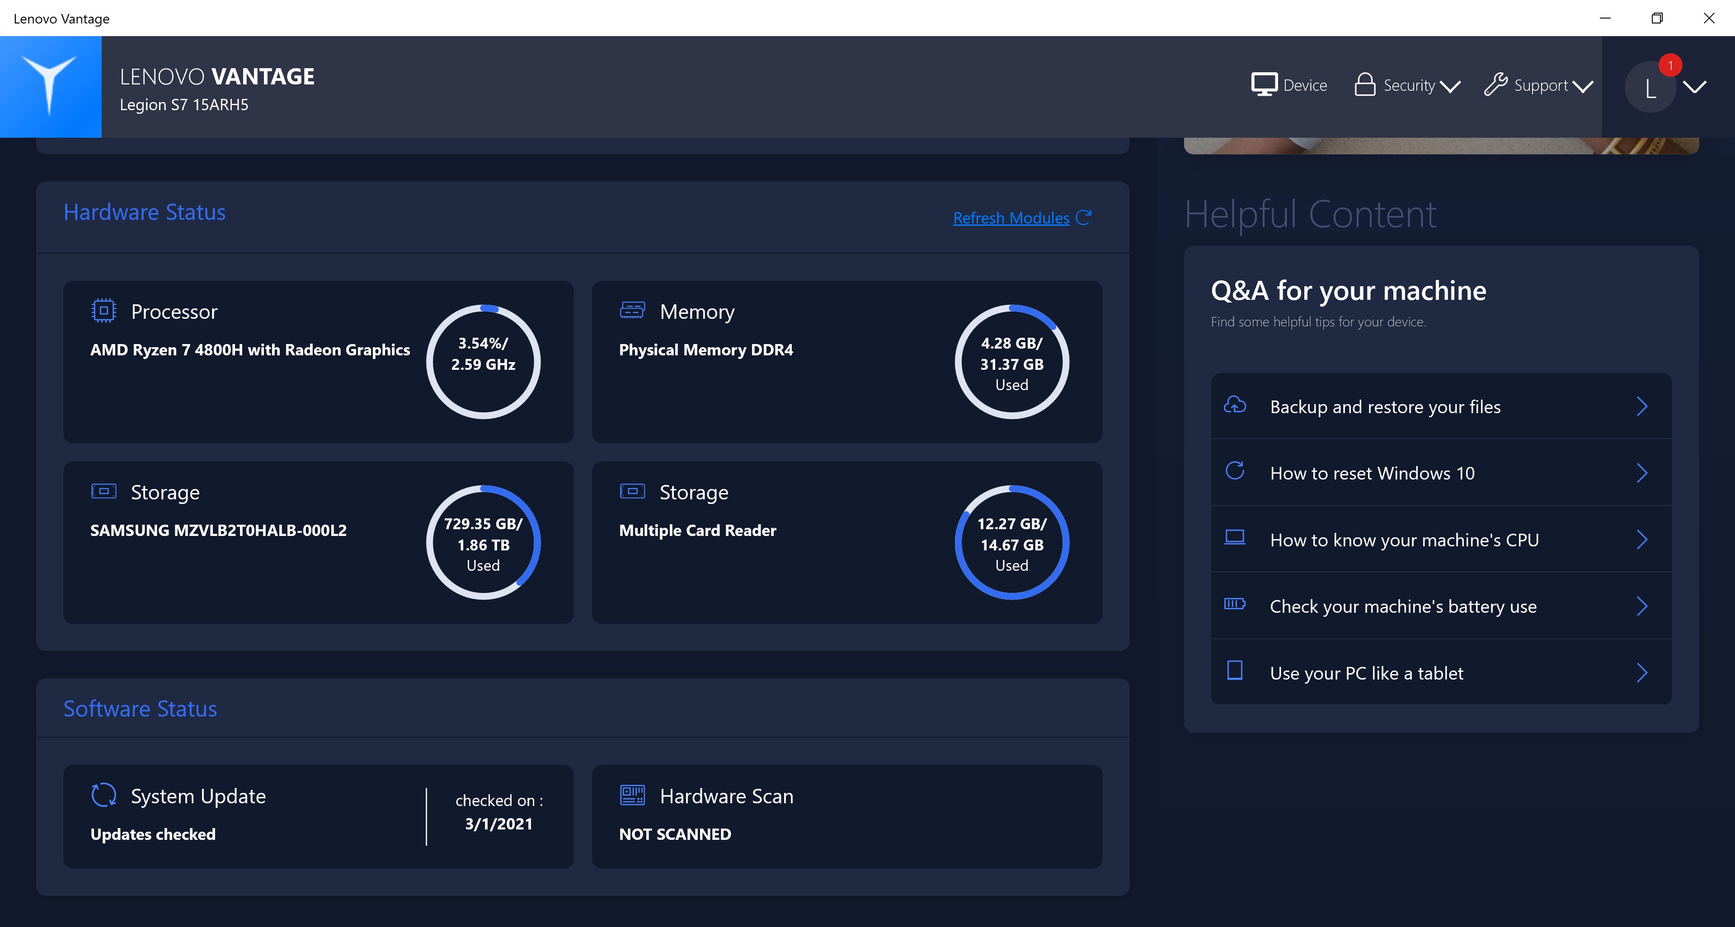Image resolution: width=1735 pixels, height=927 pixels.
Task: Click the SAMSUNG storage usage ring gauge
Action: (484, 542)
